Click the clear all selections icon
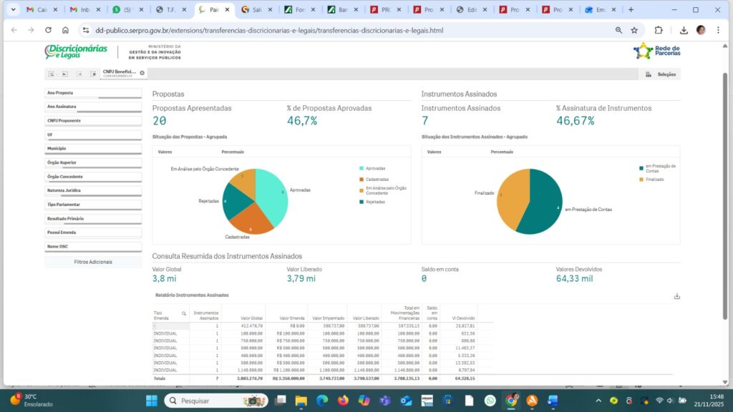 coord(92,74)
